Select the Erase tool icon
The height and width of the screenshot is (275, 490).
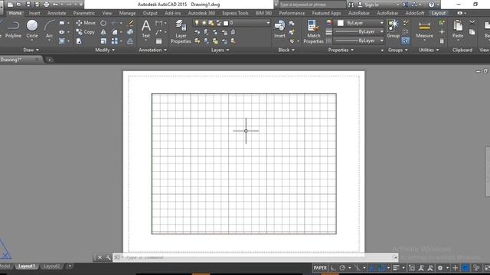131,23
